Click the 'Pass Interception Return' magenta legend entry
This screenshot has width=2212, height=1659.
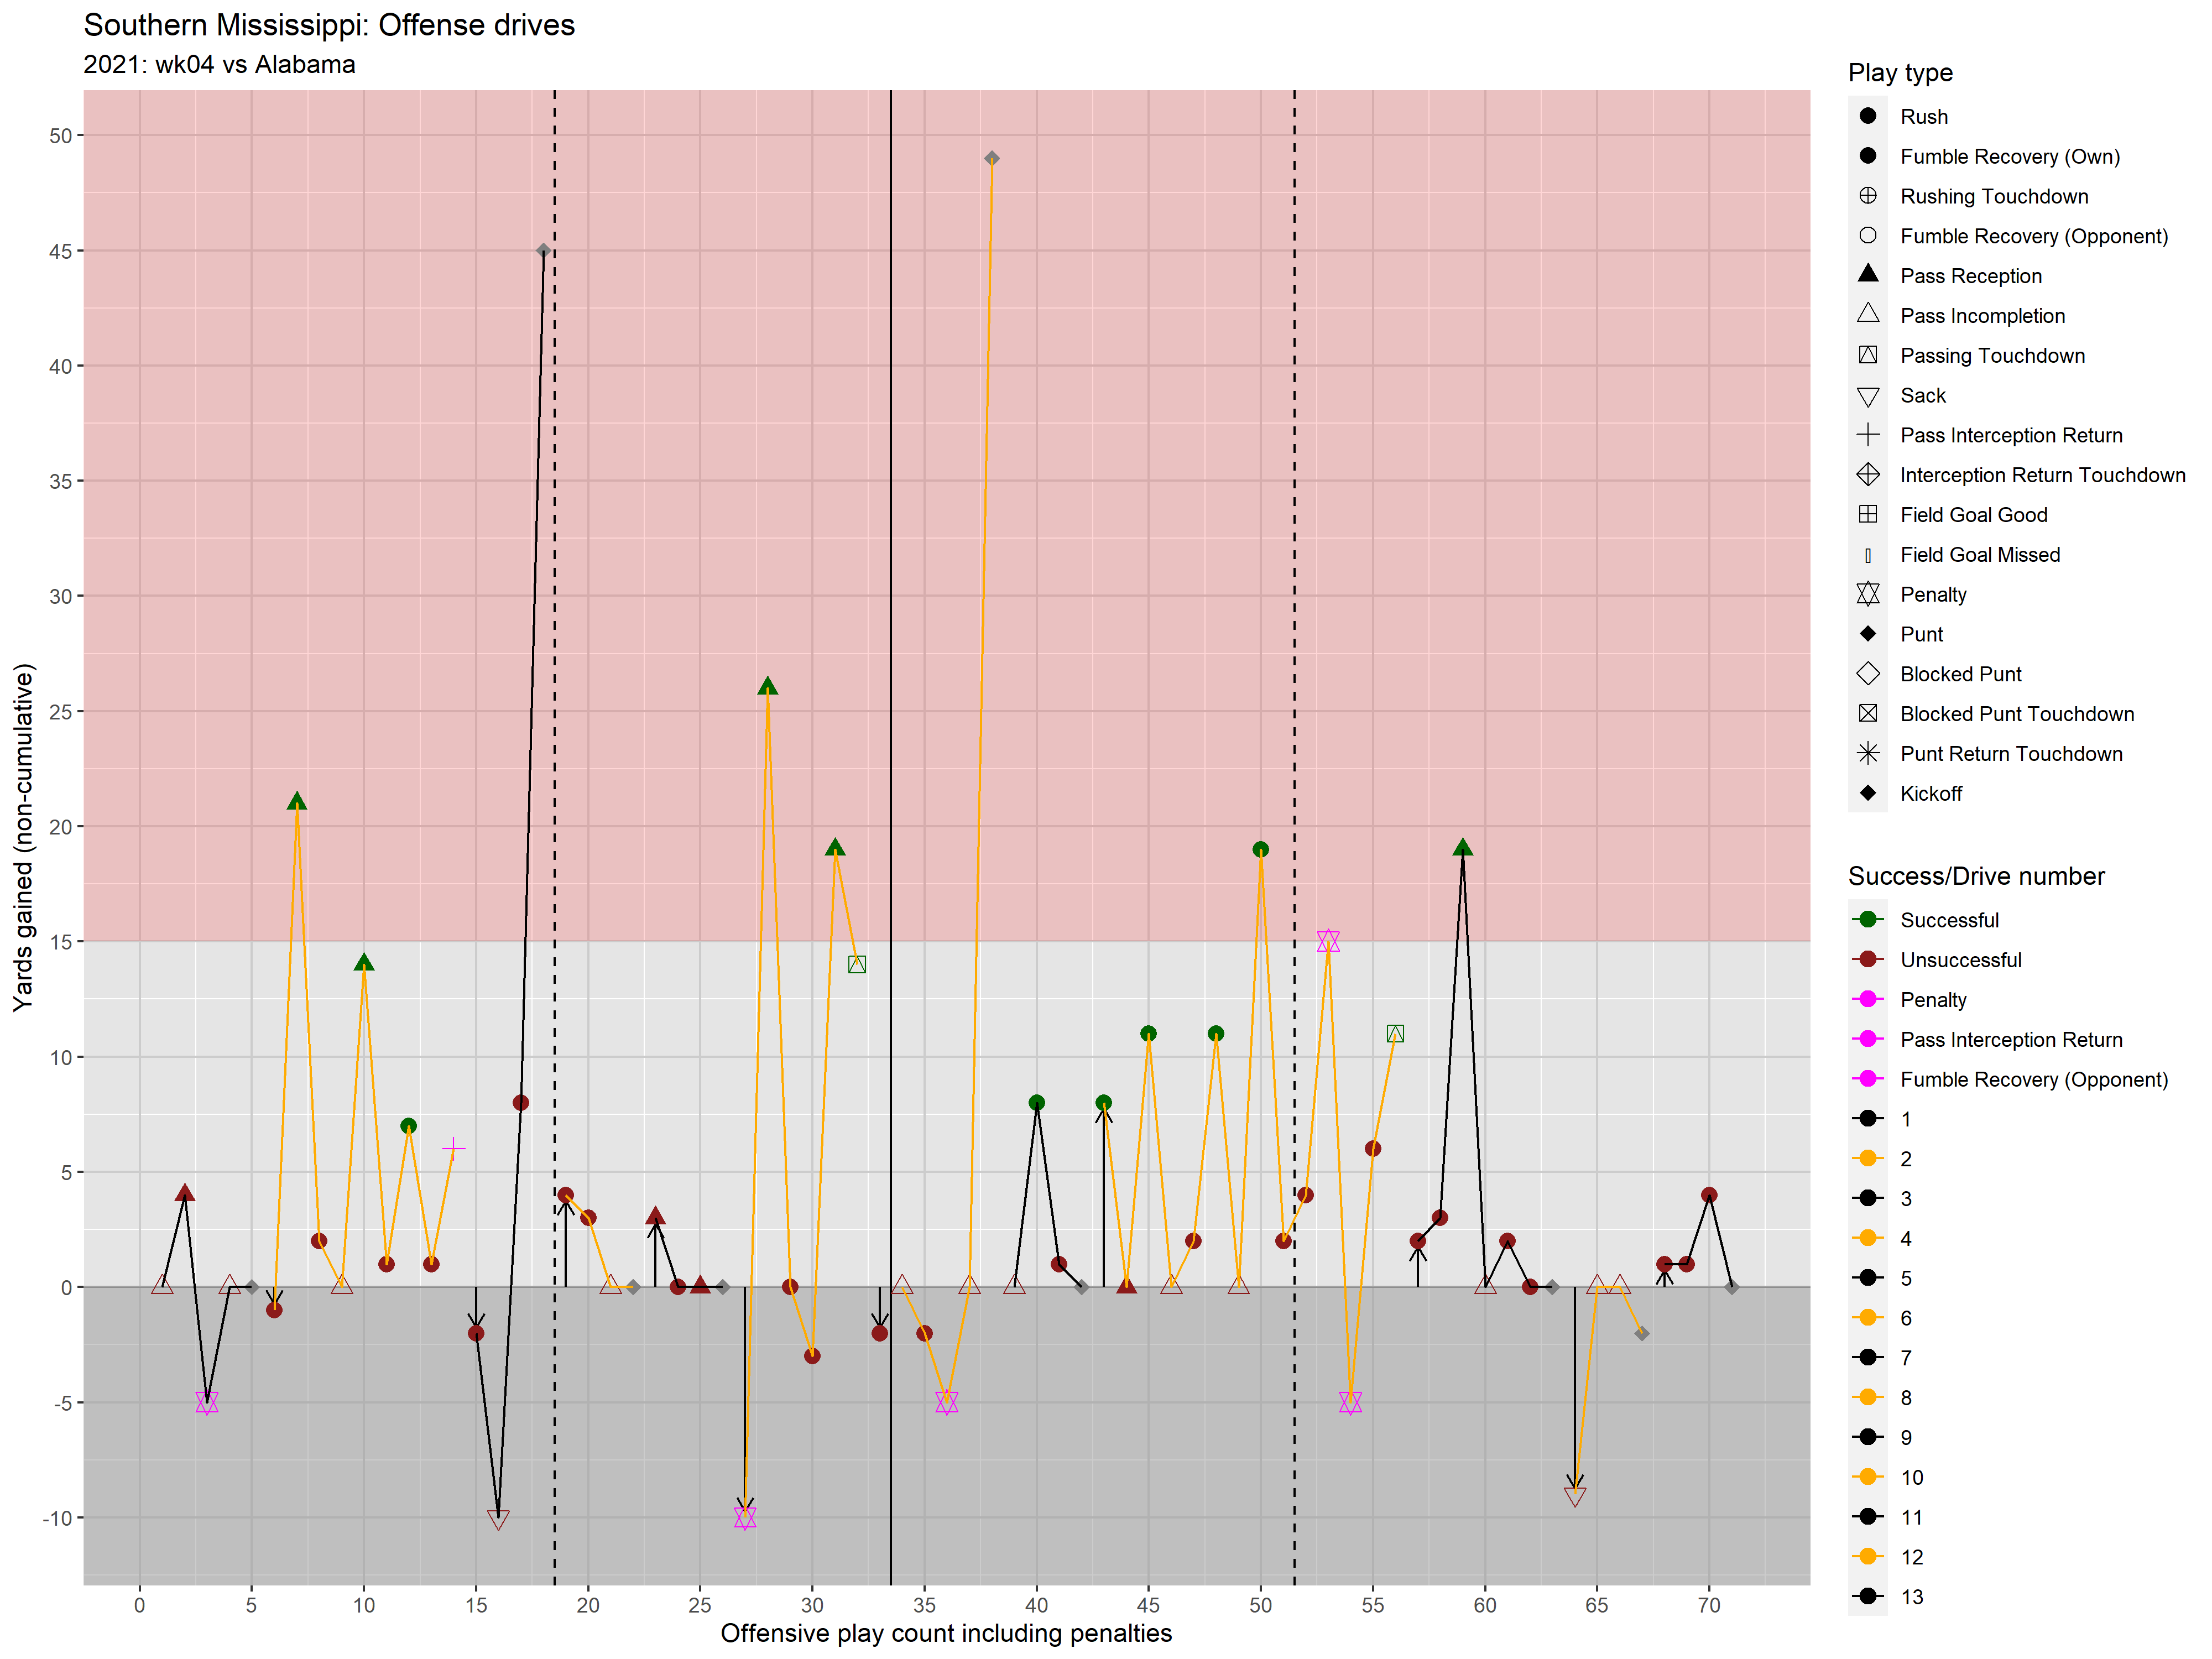pos(2011,1039)
